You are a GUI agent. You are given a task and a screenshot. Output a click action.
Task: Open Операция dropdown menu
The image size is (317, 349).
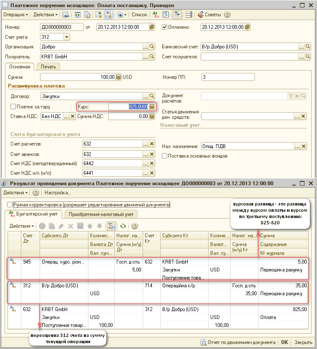[16, 15]
